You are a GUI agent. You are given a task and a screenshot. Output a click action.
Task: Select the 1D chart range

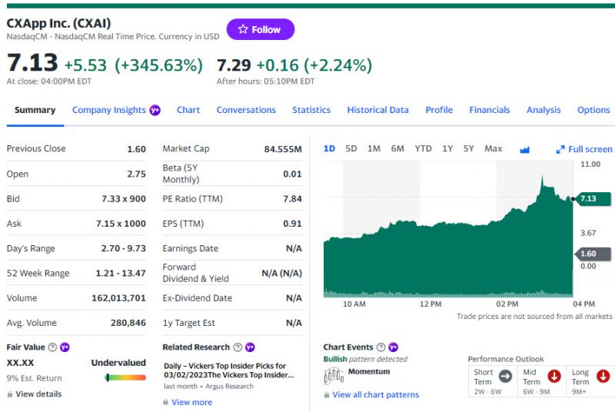pyautogui.click(x=329, y=149)
